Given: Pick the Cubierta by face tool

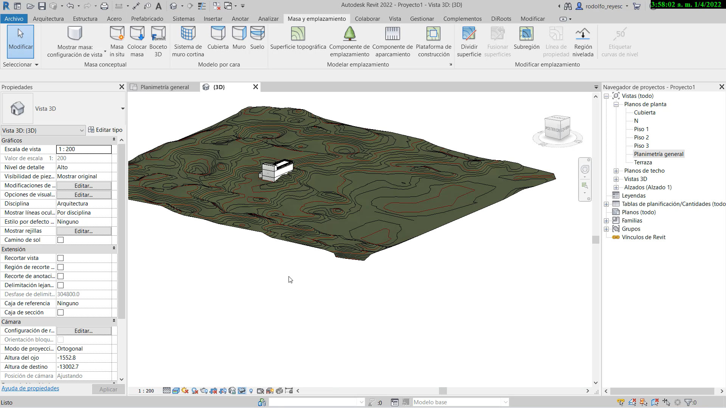Looking at the screenshot, I should tap(218, 38).
